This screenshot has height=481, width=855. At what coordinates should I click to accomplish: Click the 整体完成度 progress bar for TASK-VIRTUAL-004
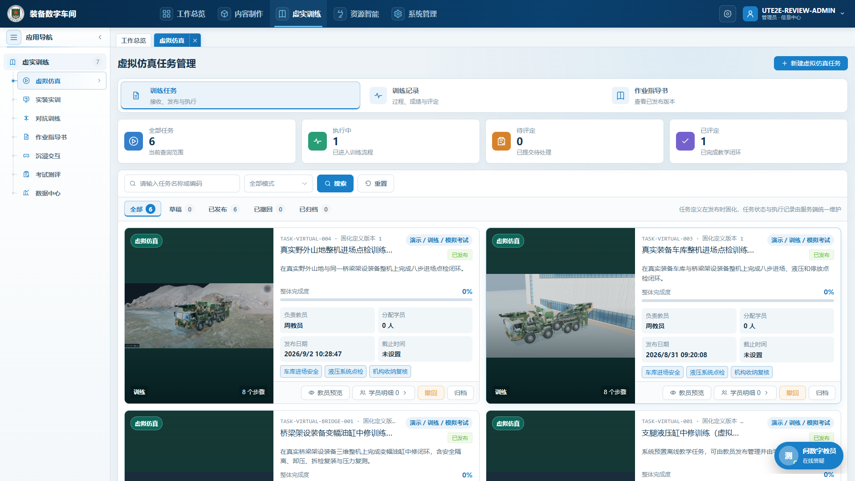click(376, 300)
